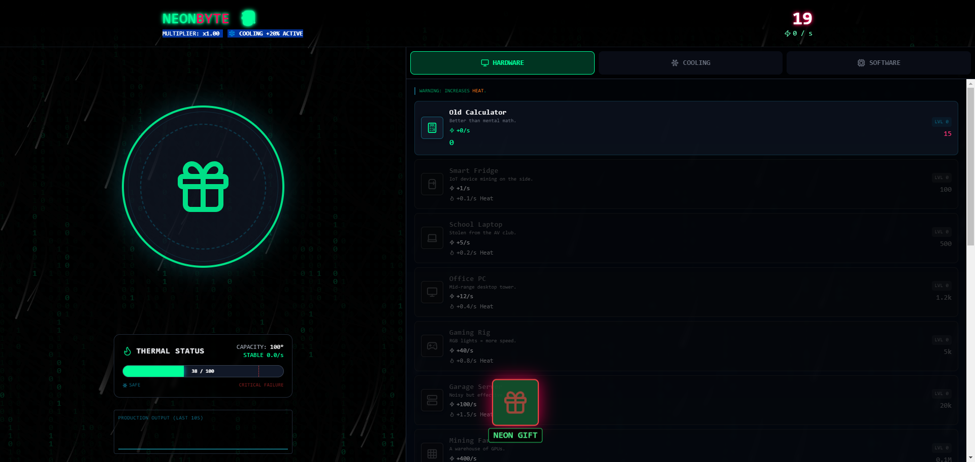The image size is (975, 462).
Task: Click the Mining Farm grid icon
Action: [432, 453]
